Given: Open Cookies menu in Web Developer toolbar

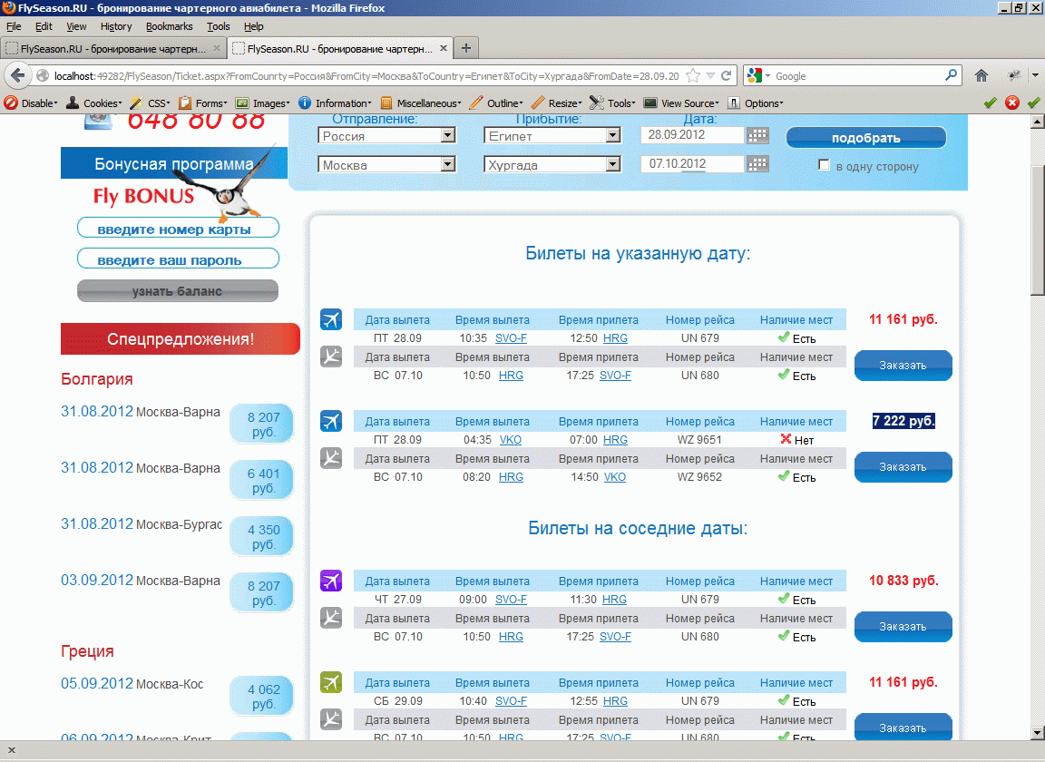Looking at the screenshot, I should (x=93, y=103).
